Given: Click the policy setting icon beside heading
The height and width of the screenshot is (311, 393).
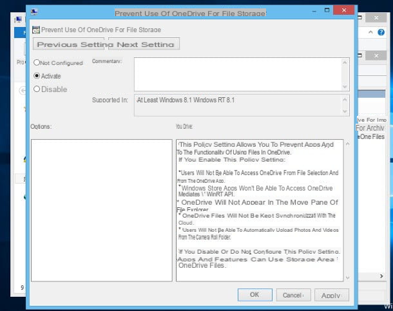Looking at the screenshot, I should (x=36, y=30).
